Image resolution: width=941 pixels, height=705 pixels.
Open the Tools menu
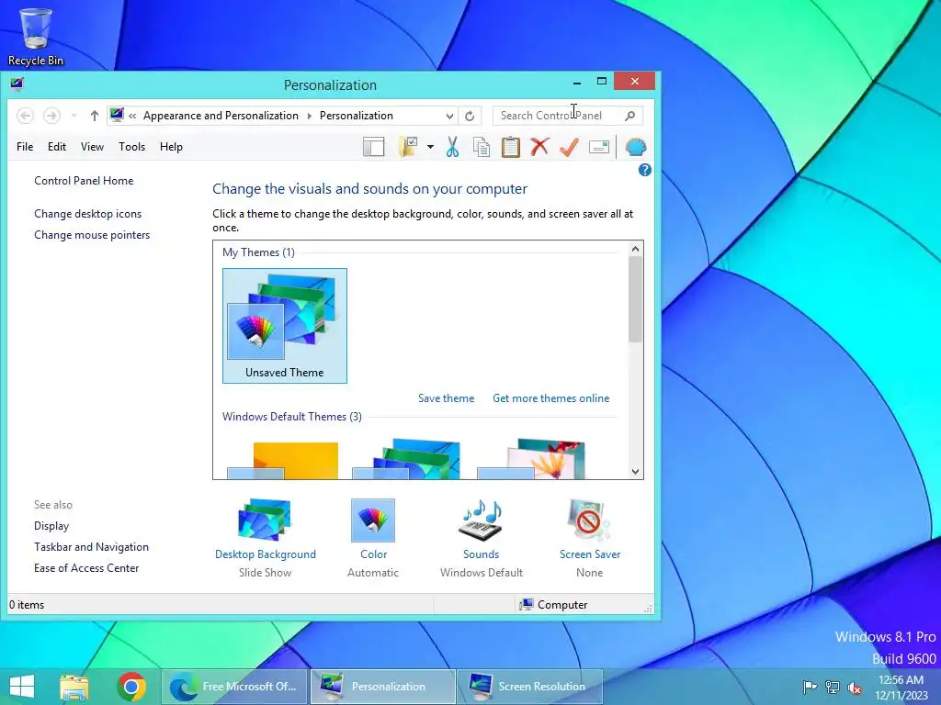(132, 147)
